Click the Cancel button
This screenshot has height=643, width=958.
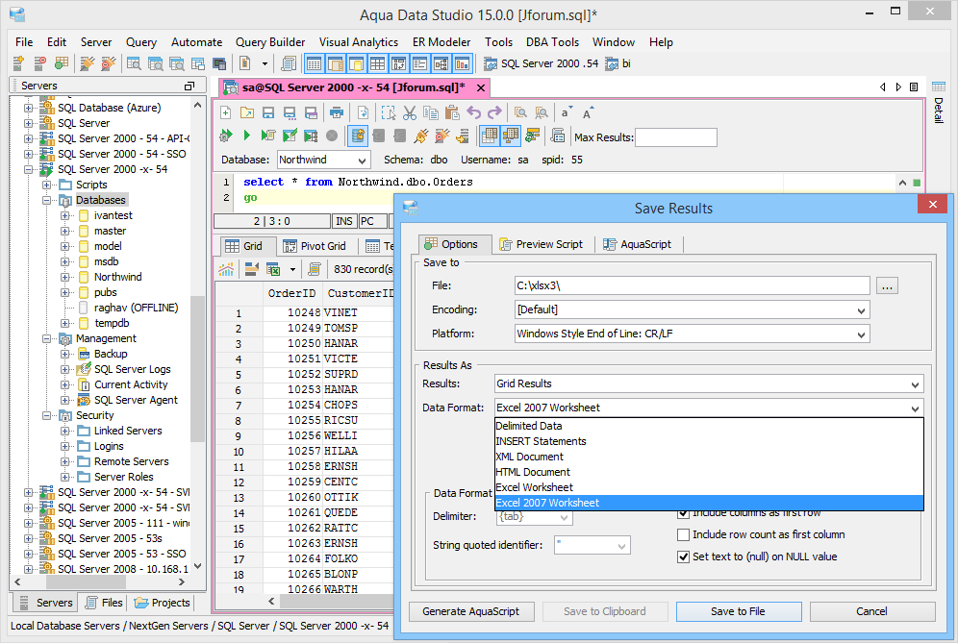[871, 611]
